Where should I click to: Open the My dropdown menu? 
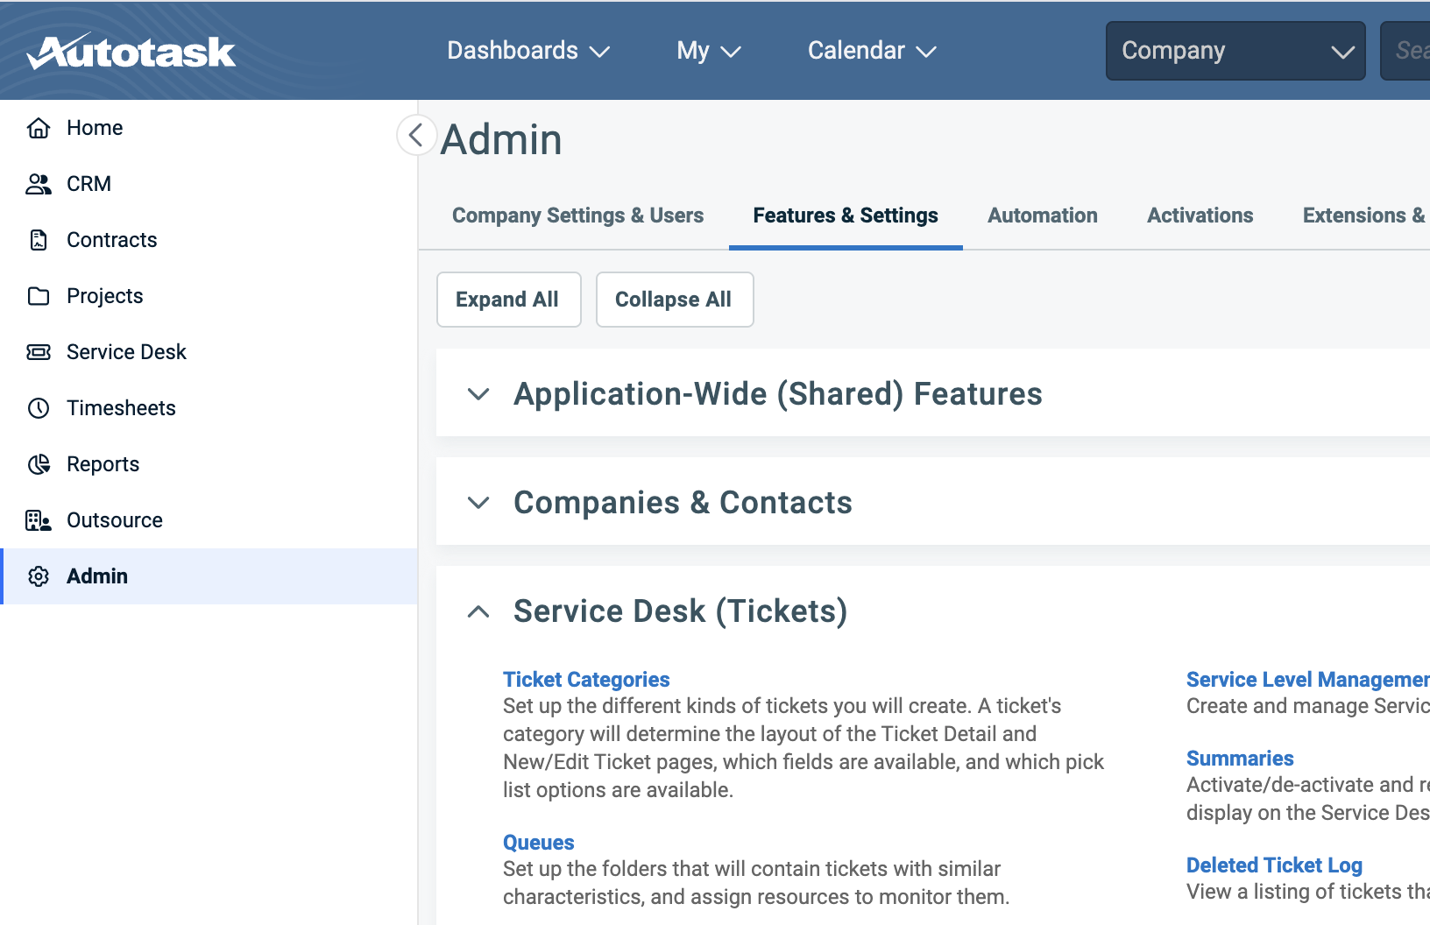tap(709, 51)
